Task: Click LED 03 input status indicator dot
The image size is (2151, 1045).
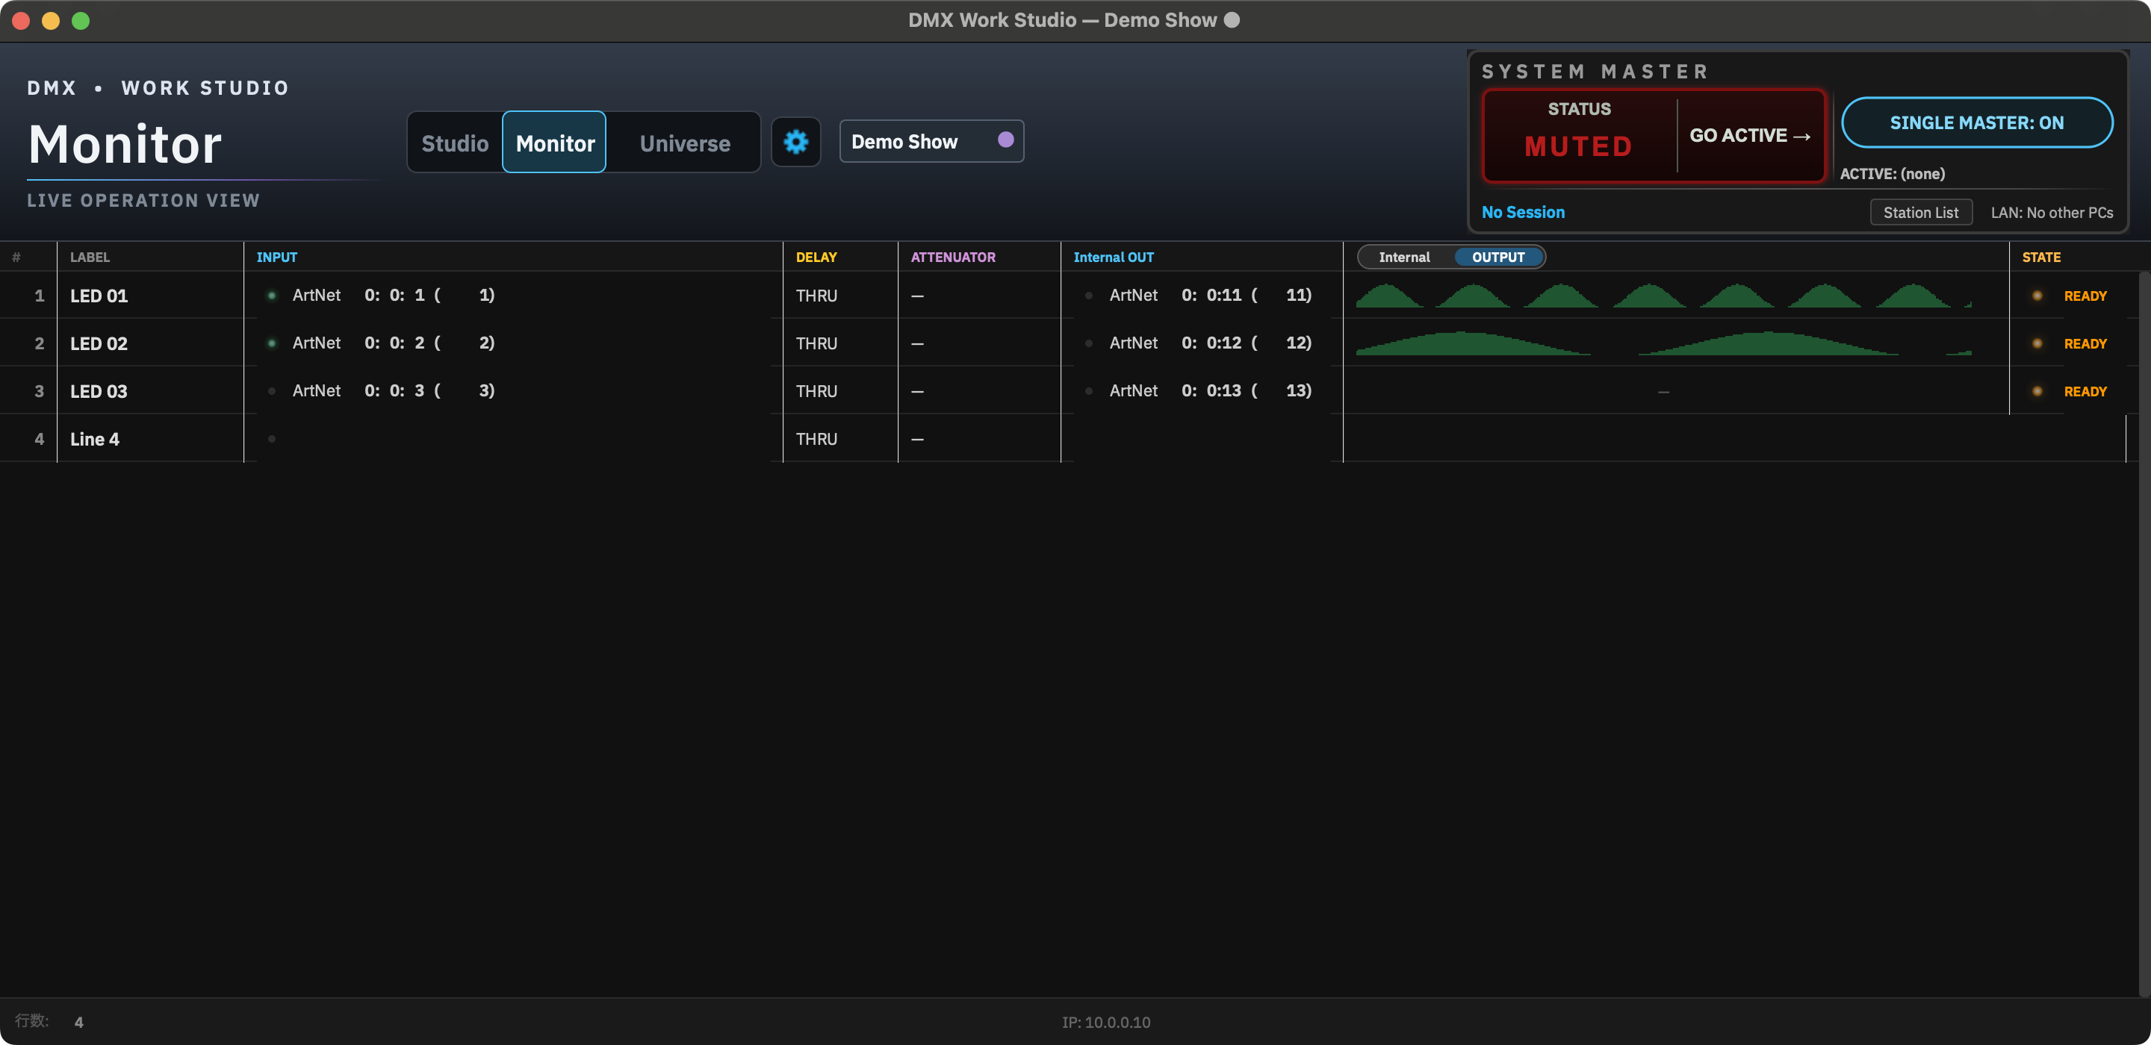Action: click(x=271, y=390)
